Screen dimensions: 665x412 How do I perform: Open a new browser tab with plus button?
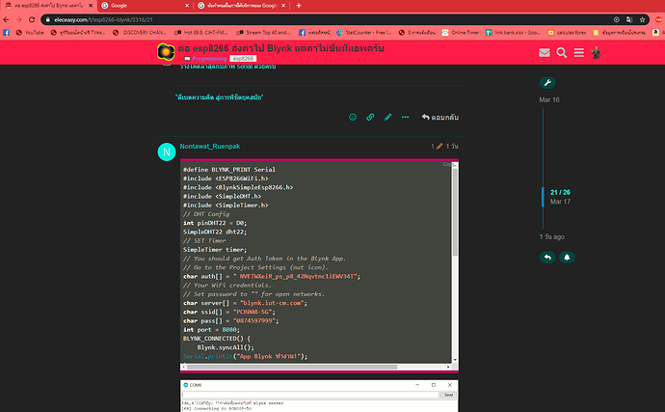(299, 6)
